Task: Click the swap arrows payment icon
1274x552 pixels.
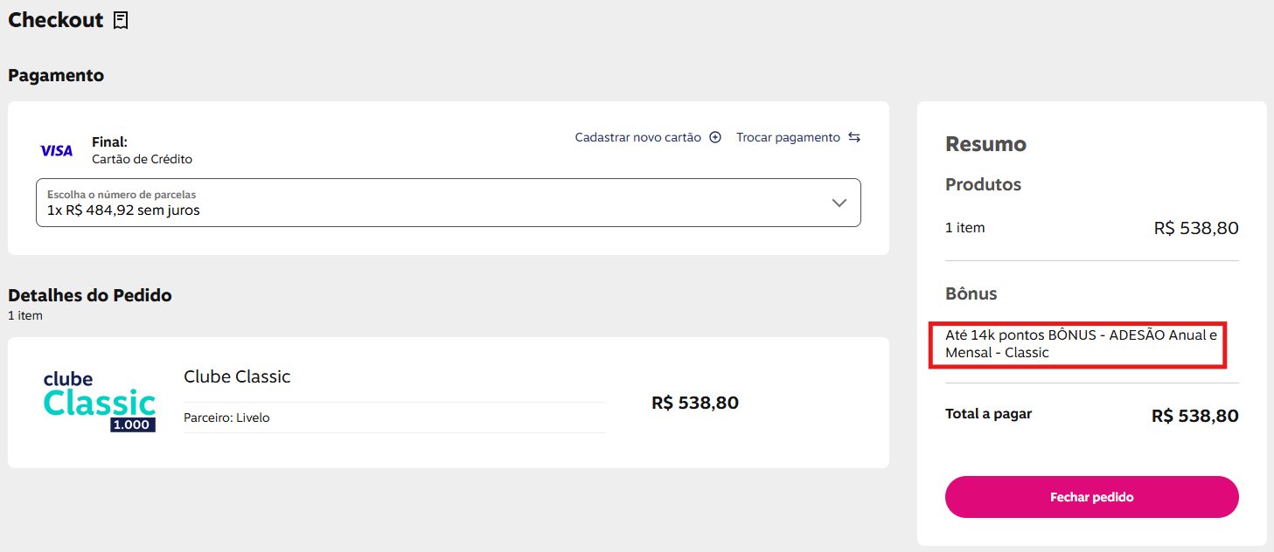Action: click(854, 137)
